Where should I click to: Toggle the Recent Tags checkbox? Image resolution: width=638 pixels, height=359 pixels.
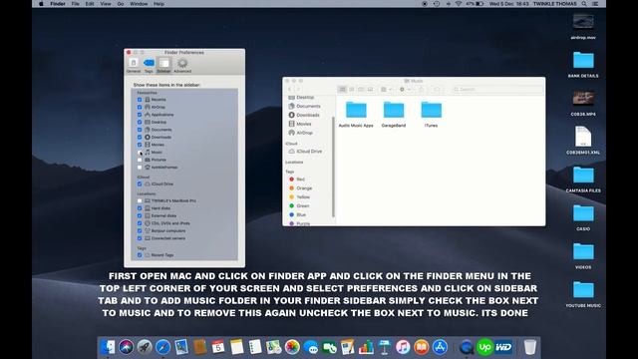140,255
